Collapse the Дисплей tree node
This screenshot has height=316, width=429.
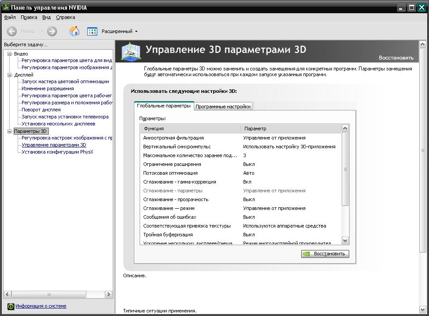coord(10,75)
